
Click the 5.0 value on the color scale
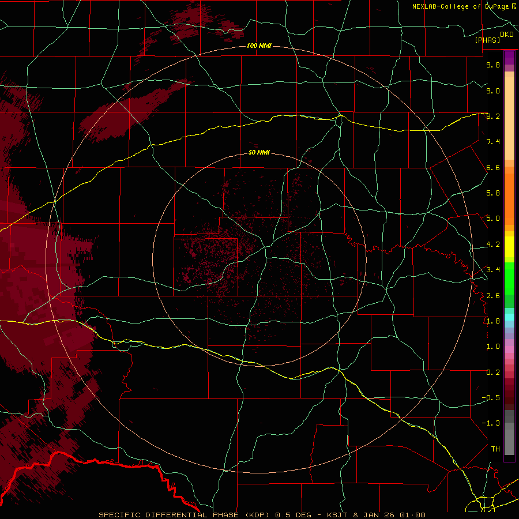pos(493,219)
